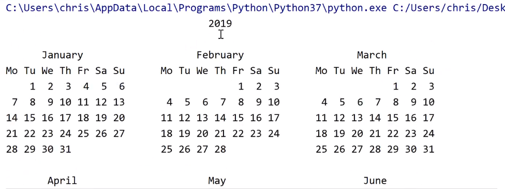Click day 31 in March
The width and height of the screenshot is (505, 189).
pyautogui.click(x=428, y=149)
